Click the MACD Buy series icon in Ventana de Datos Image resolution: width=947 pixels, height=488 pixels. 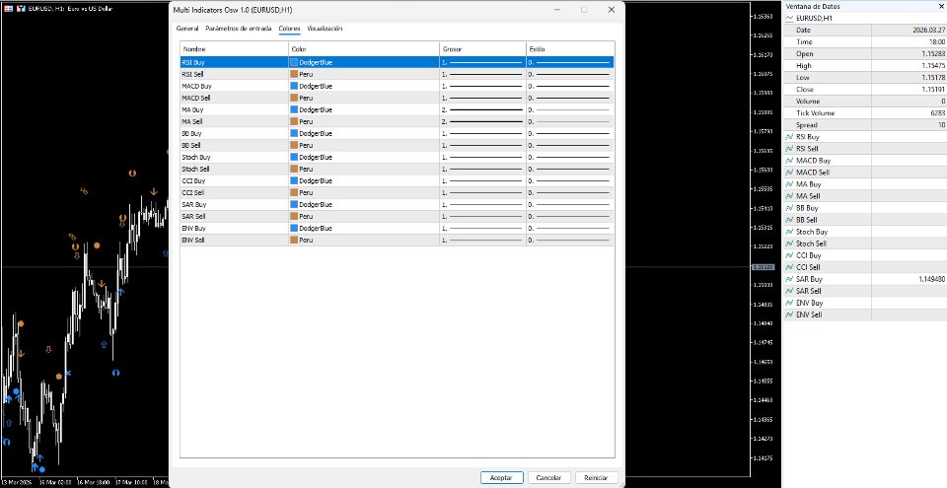click(x=789, y=161)
